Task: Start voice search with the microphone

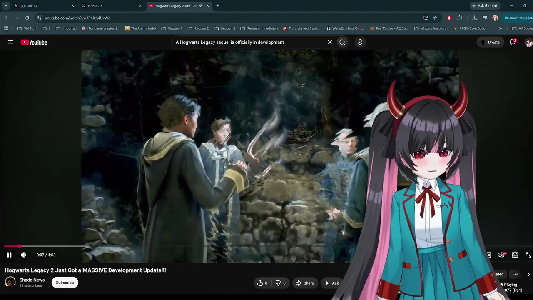Action: click(360, 42)
